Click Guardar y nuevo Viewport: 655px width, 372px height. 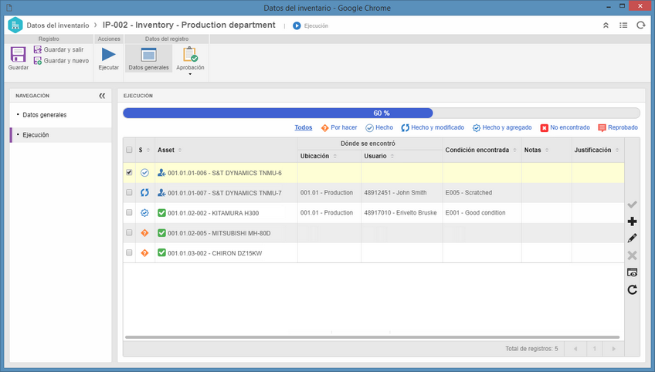tap(61, 60)
